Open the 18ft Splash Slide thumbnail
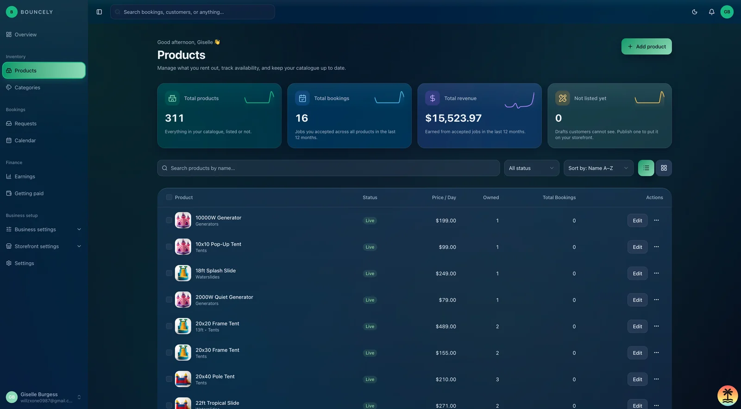Image resolution: width=741 pixels, height=409 pixels. tap(183, 273)
